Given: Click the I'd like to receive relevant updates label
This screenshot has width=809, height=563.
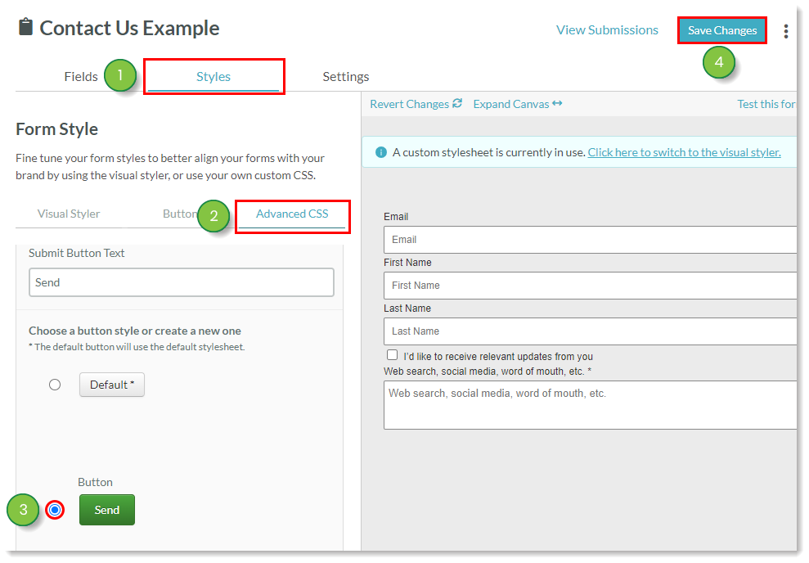Looking at the screenshot, I should 498,356.
